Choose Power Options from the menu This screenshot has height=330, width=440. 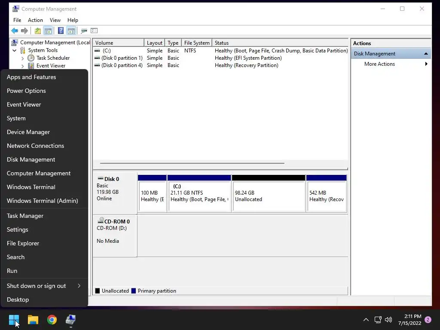pyautogui.click(x=44, y=91)
